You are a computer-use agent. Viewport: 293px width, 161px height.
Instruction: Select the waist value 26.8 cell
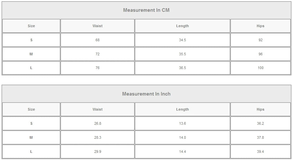pyautogui.click(x=98, y=124)
